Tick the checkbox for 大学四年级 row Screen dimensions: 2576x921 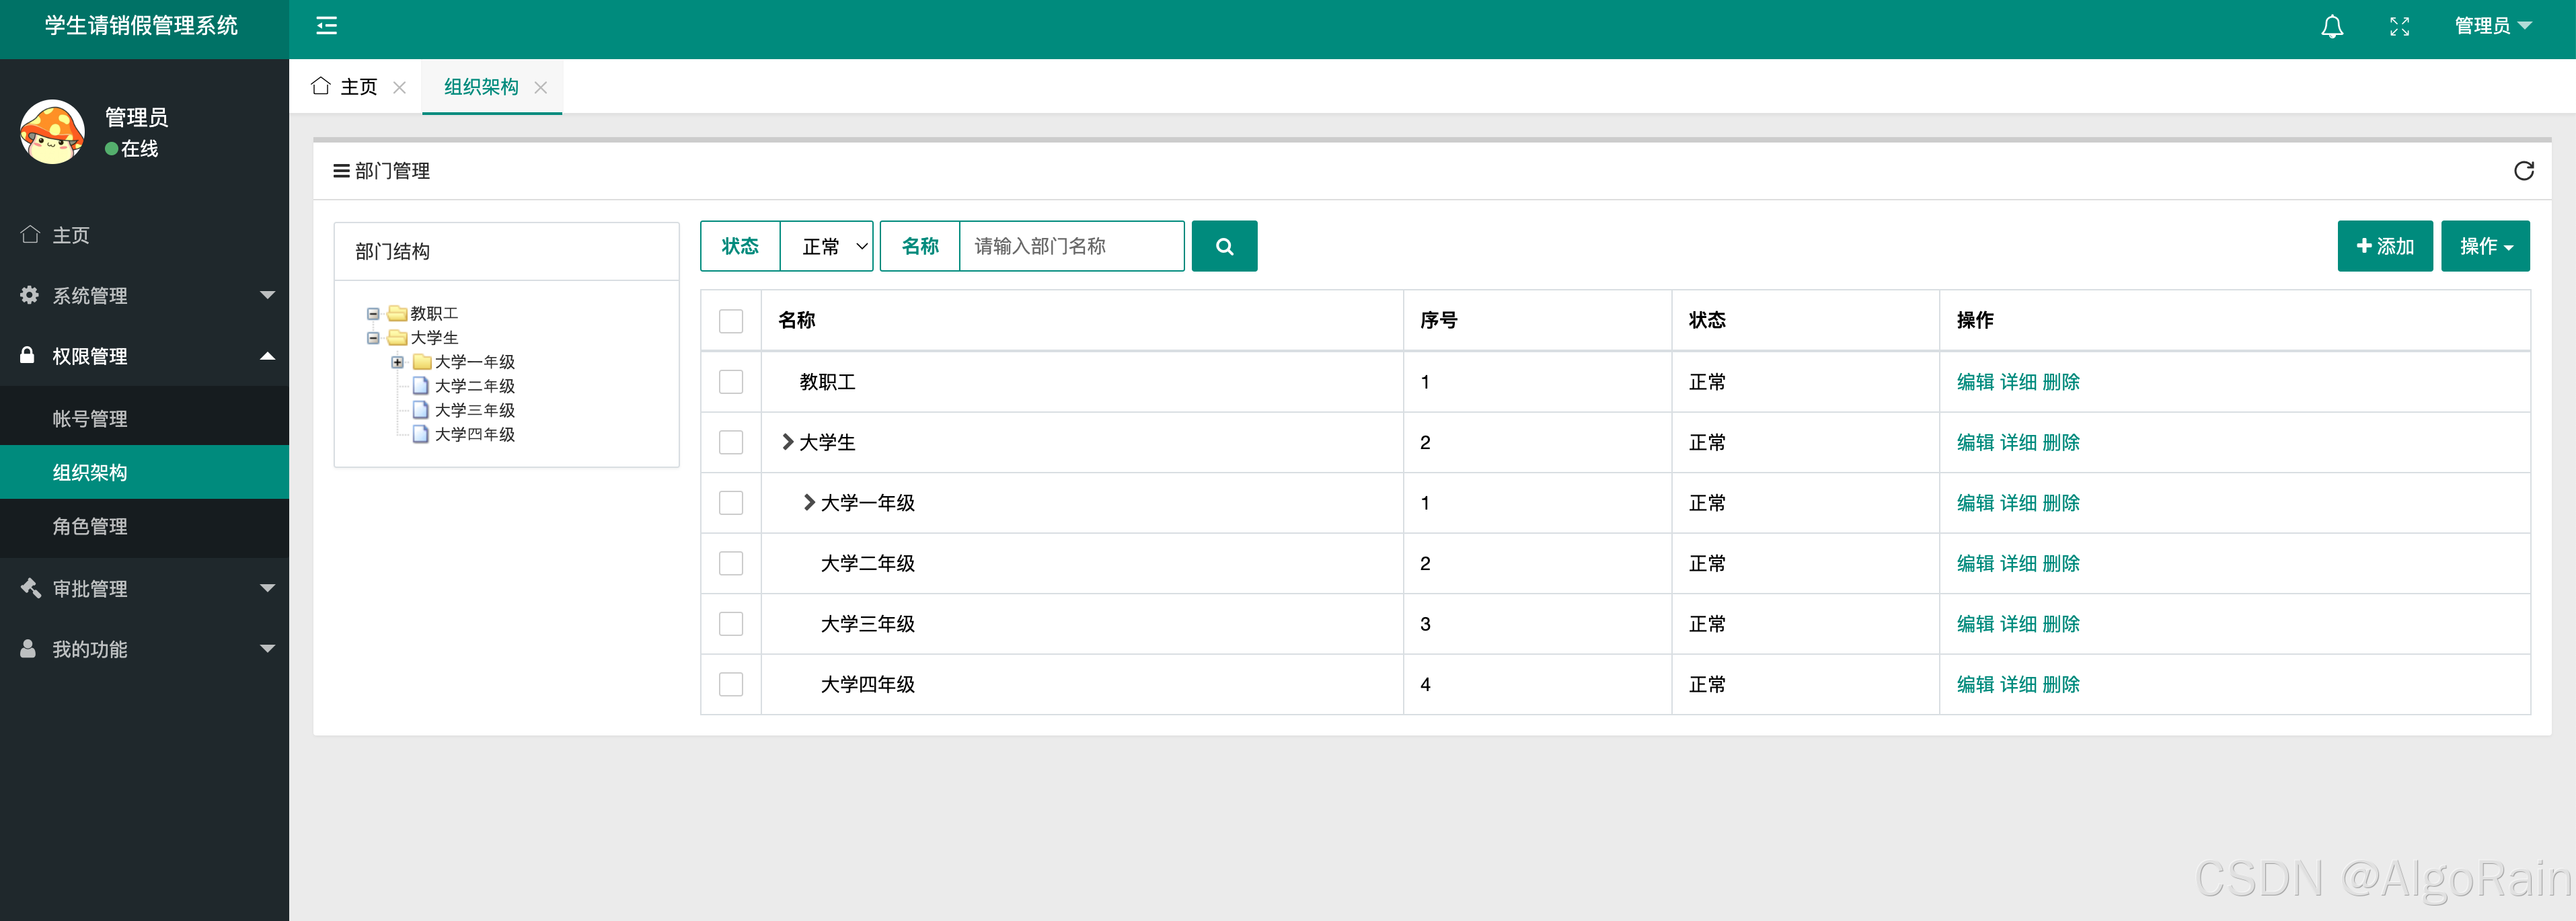[x=731, y=685]
